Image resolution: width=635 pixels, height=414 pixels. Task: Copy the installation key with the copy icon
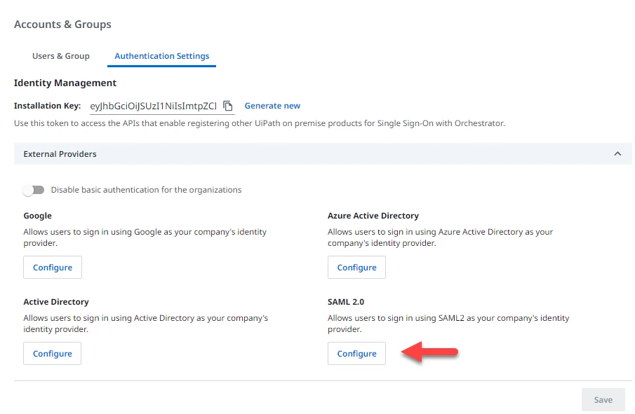(x=228, y=106)
